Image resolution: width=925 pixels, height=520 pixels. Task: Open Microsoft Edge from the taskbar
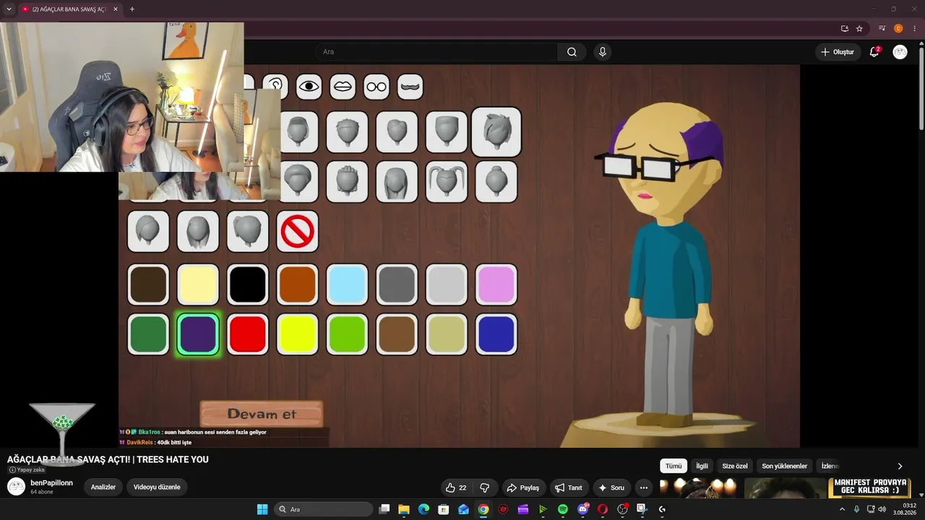point(423,509)
